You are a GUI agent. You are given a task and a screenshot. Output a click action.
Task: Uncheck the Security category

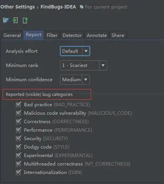click(x=19, y=139)
